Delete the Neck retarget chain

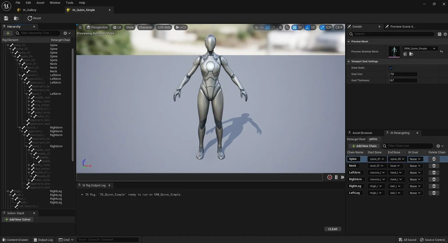point(433,166)
